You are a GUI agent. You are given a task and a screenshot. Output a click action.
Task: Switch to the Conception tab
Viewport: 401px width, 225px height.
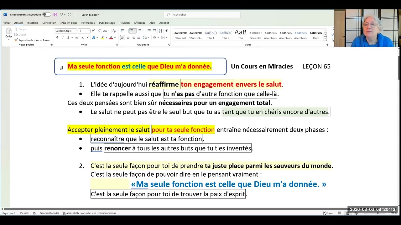pyautogui.click(x=49, y=23)
